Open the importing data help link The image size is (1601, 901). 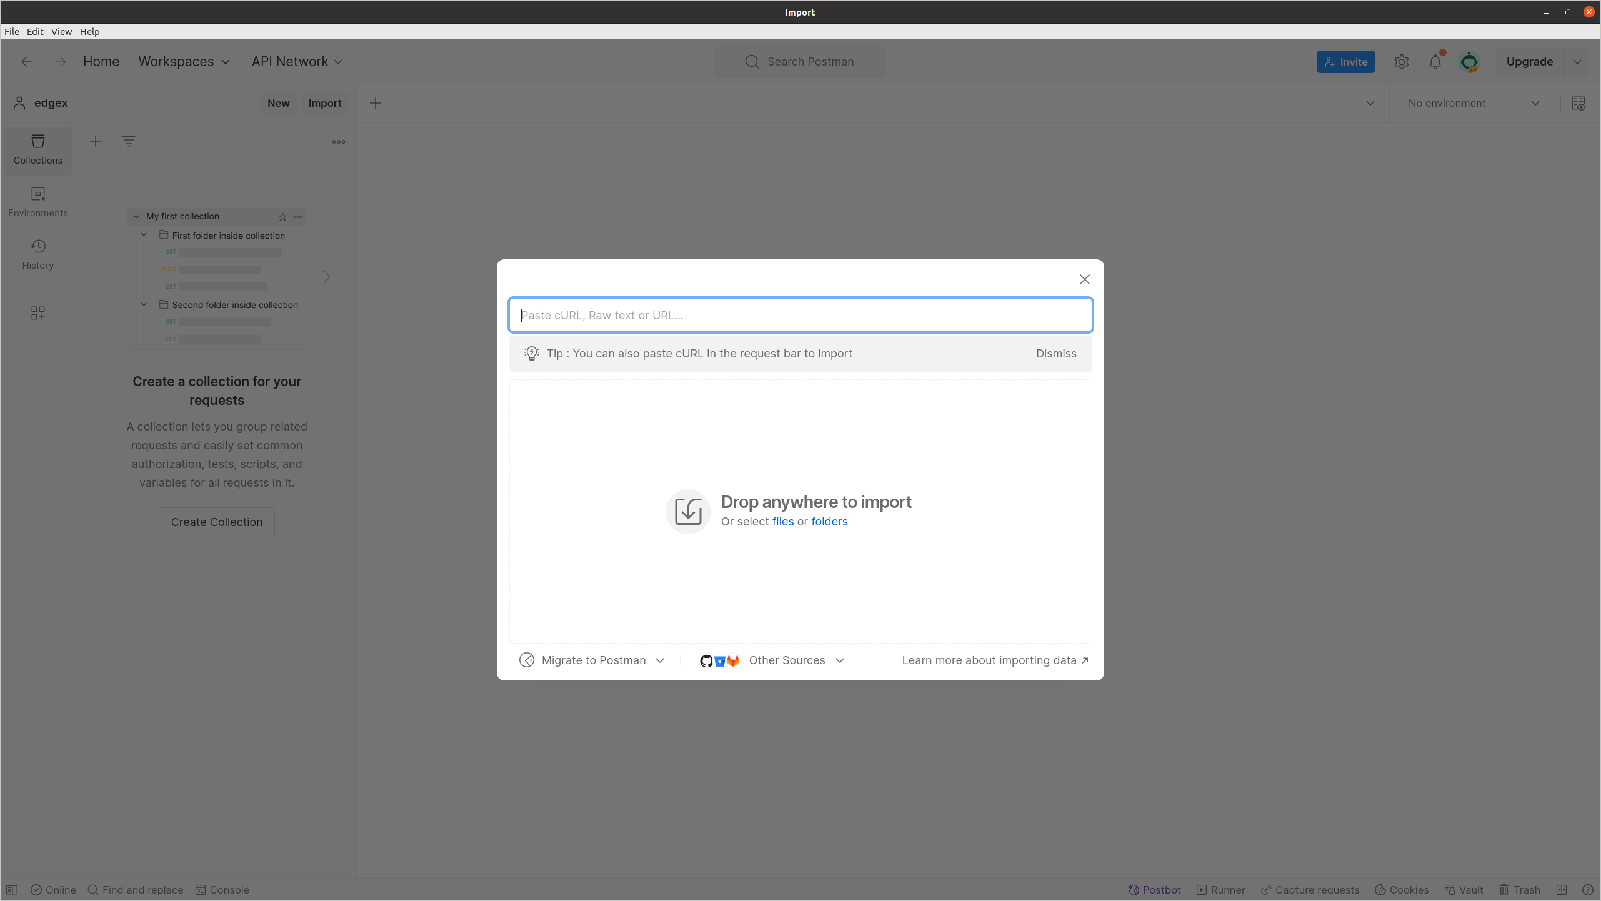click(x=1037, y=660)
